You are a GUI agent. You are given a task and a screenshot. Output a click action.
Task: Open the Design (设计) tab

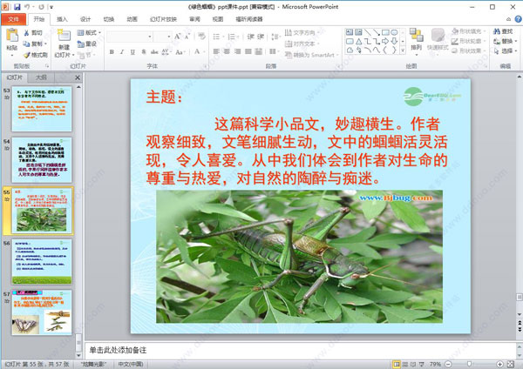point(85,19)
